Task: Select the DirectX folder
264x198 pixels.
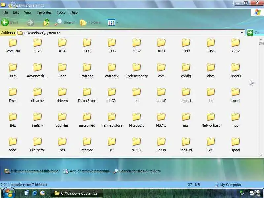Action: (x=235, y=70)
